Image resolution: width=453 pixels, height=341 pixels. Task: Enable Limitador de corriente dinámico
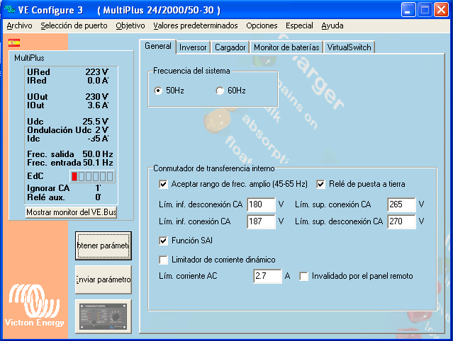pyautogui.click(x=163, y=260)
